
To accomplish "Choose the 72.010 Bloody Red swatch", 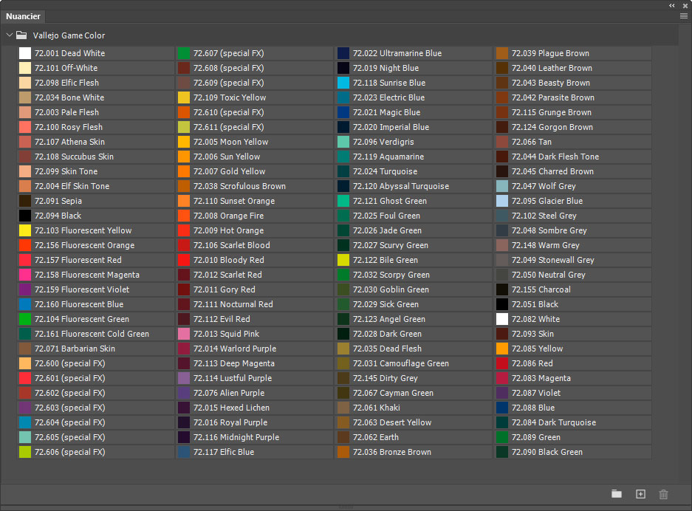I will (185, 260).
